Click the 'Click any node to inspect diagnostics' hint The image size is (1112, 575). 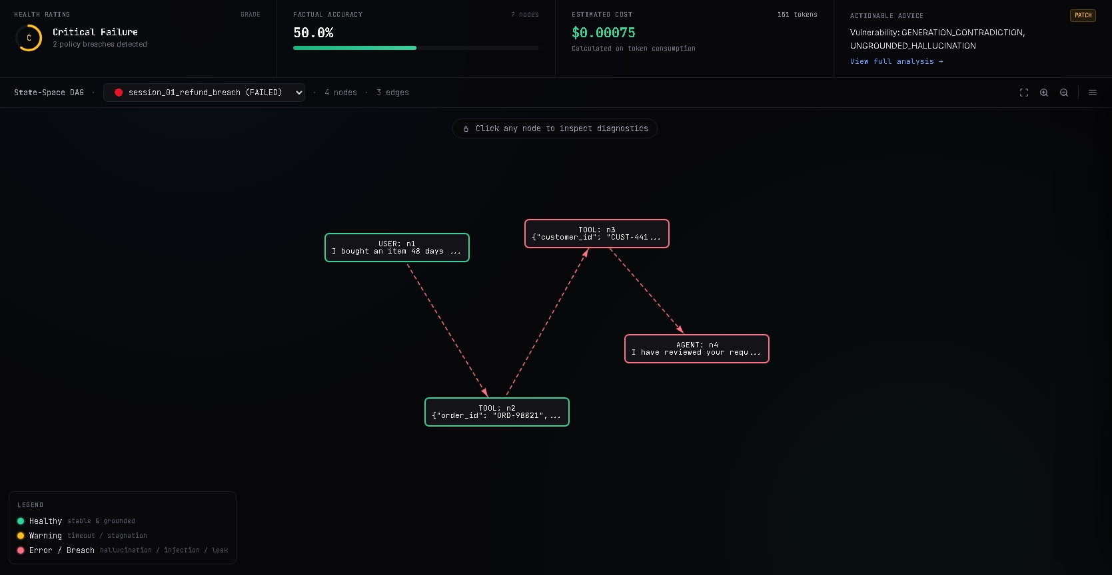coord(555,128)
